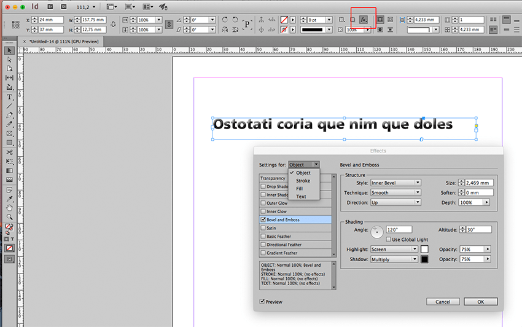Enable the Inner Glow checkbox
The image size is (522, 327).
click(x=263, y=211)
